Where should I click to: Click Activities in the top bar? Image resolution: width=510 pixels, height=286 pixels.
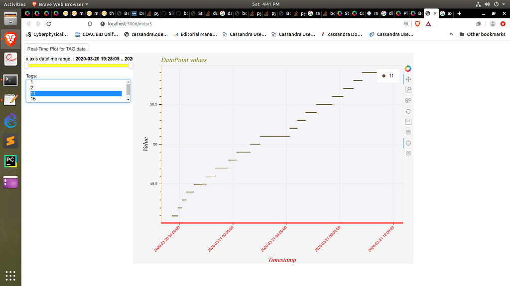[x=14, y=4]
